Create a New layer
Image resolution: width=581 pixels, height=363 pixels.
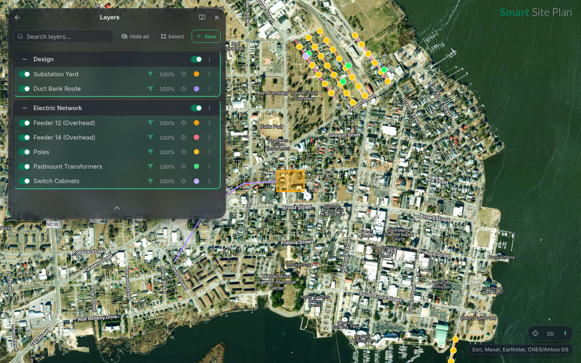click(x=206, y=36)
